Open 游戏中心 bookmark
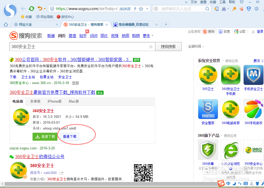264x188 pixels. [x=65, y=17]
